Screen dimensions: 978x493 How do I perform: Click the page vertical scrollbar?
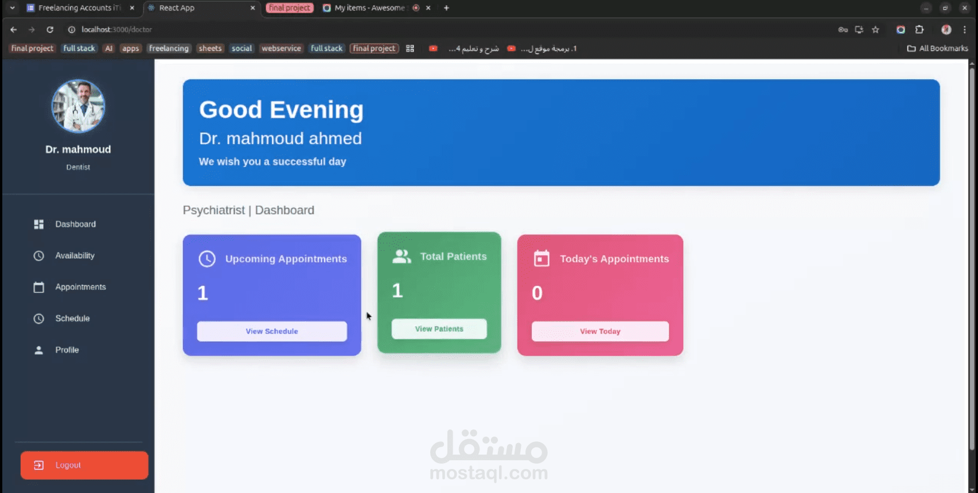point(972,258)
